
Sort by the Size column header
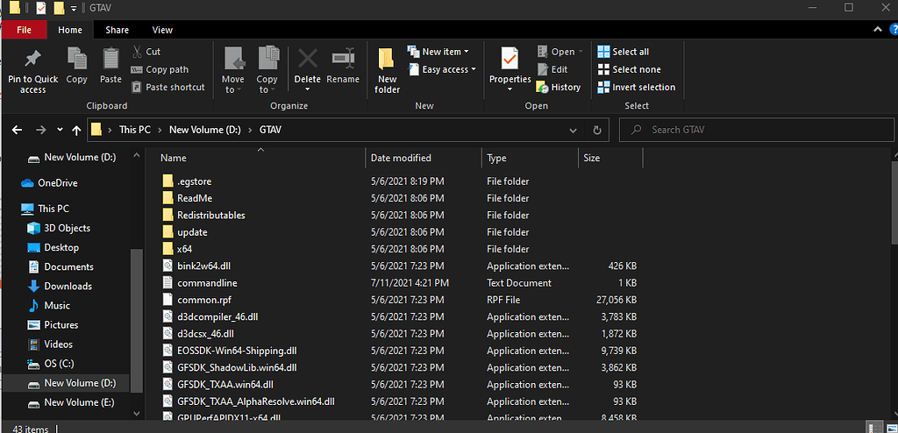tap(610, 158)
